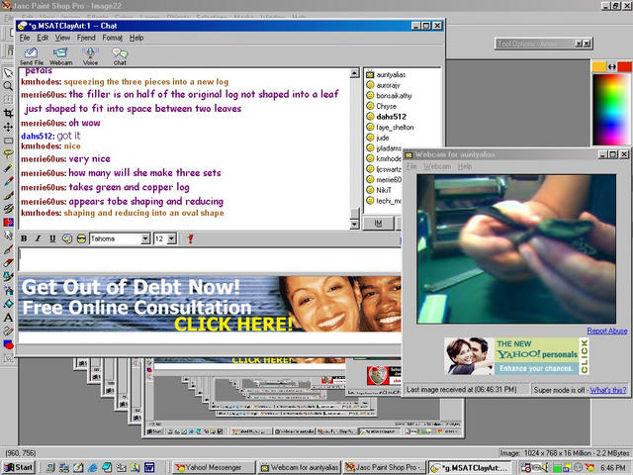Select the Preset Shapes tool
633x475 pixels.
pos(8,344)
